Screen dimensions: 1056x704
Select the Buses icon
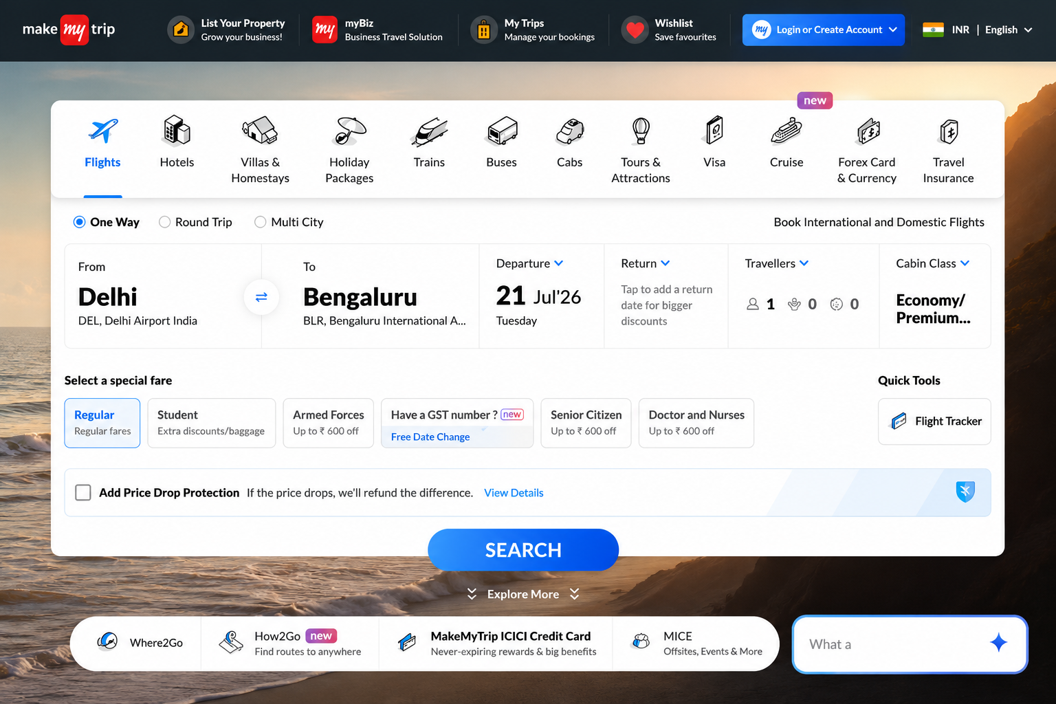[502, 131]
